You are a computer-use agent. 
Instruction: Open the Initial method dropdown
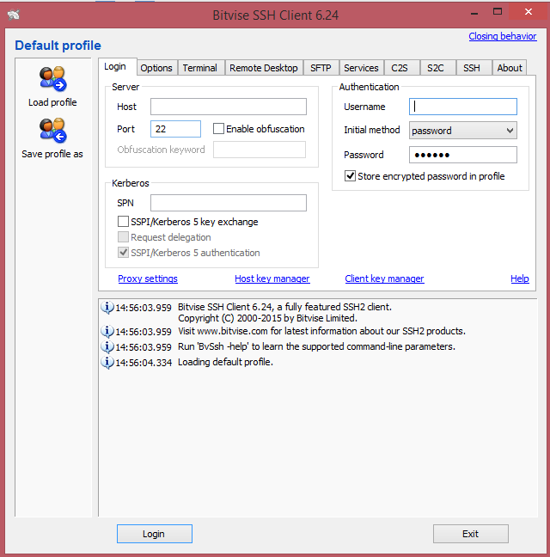coord(463,131)
